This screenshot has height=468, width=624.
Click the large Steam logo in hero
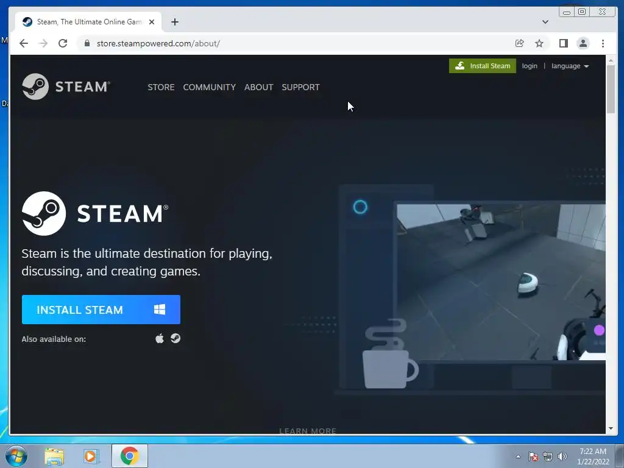(x=95, y=214)
